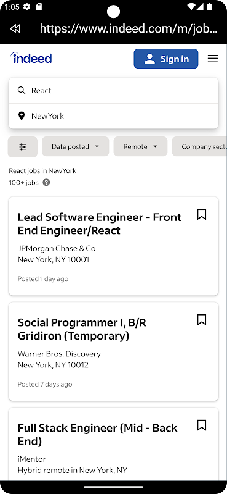
Task: Tap the location pin icon
Action: pyautogui.click(x=22, y=116)
